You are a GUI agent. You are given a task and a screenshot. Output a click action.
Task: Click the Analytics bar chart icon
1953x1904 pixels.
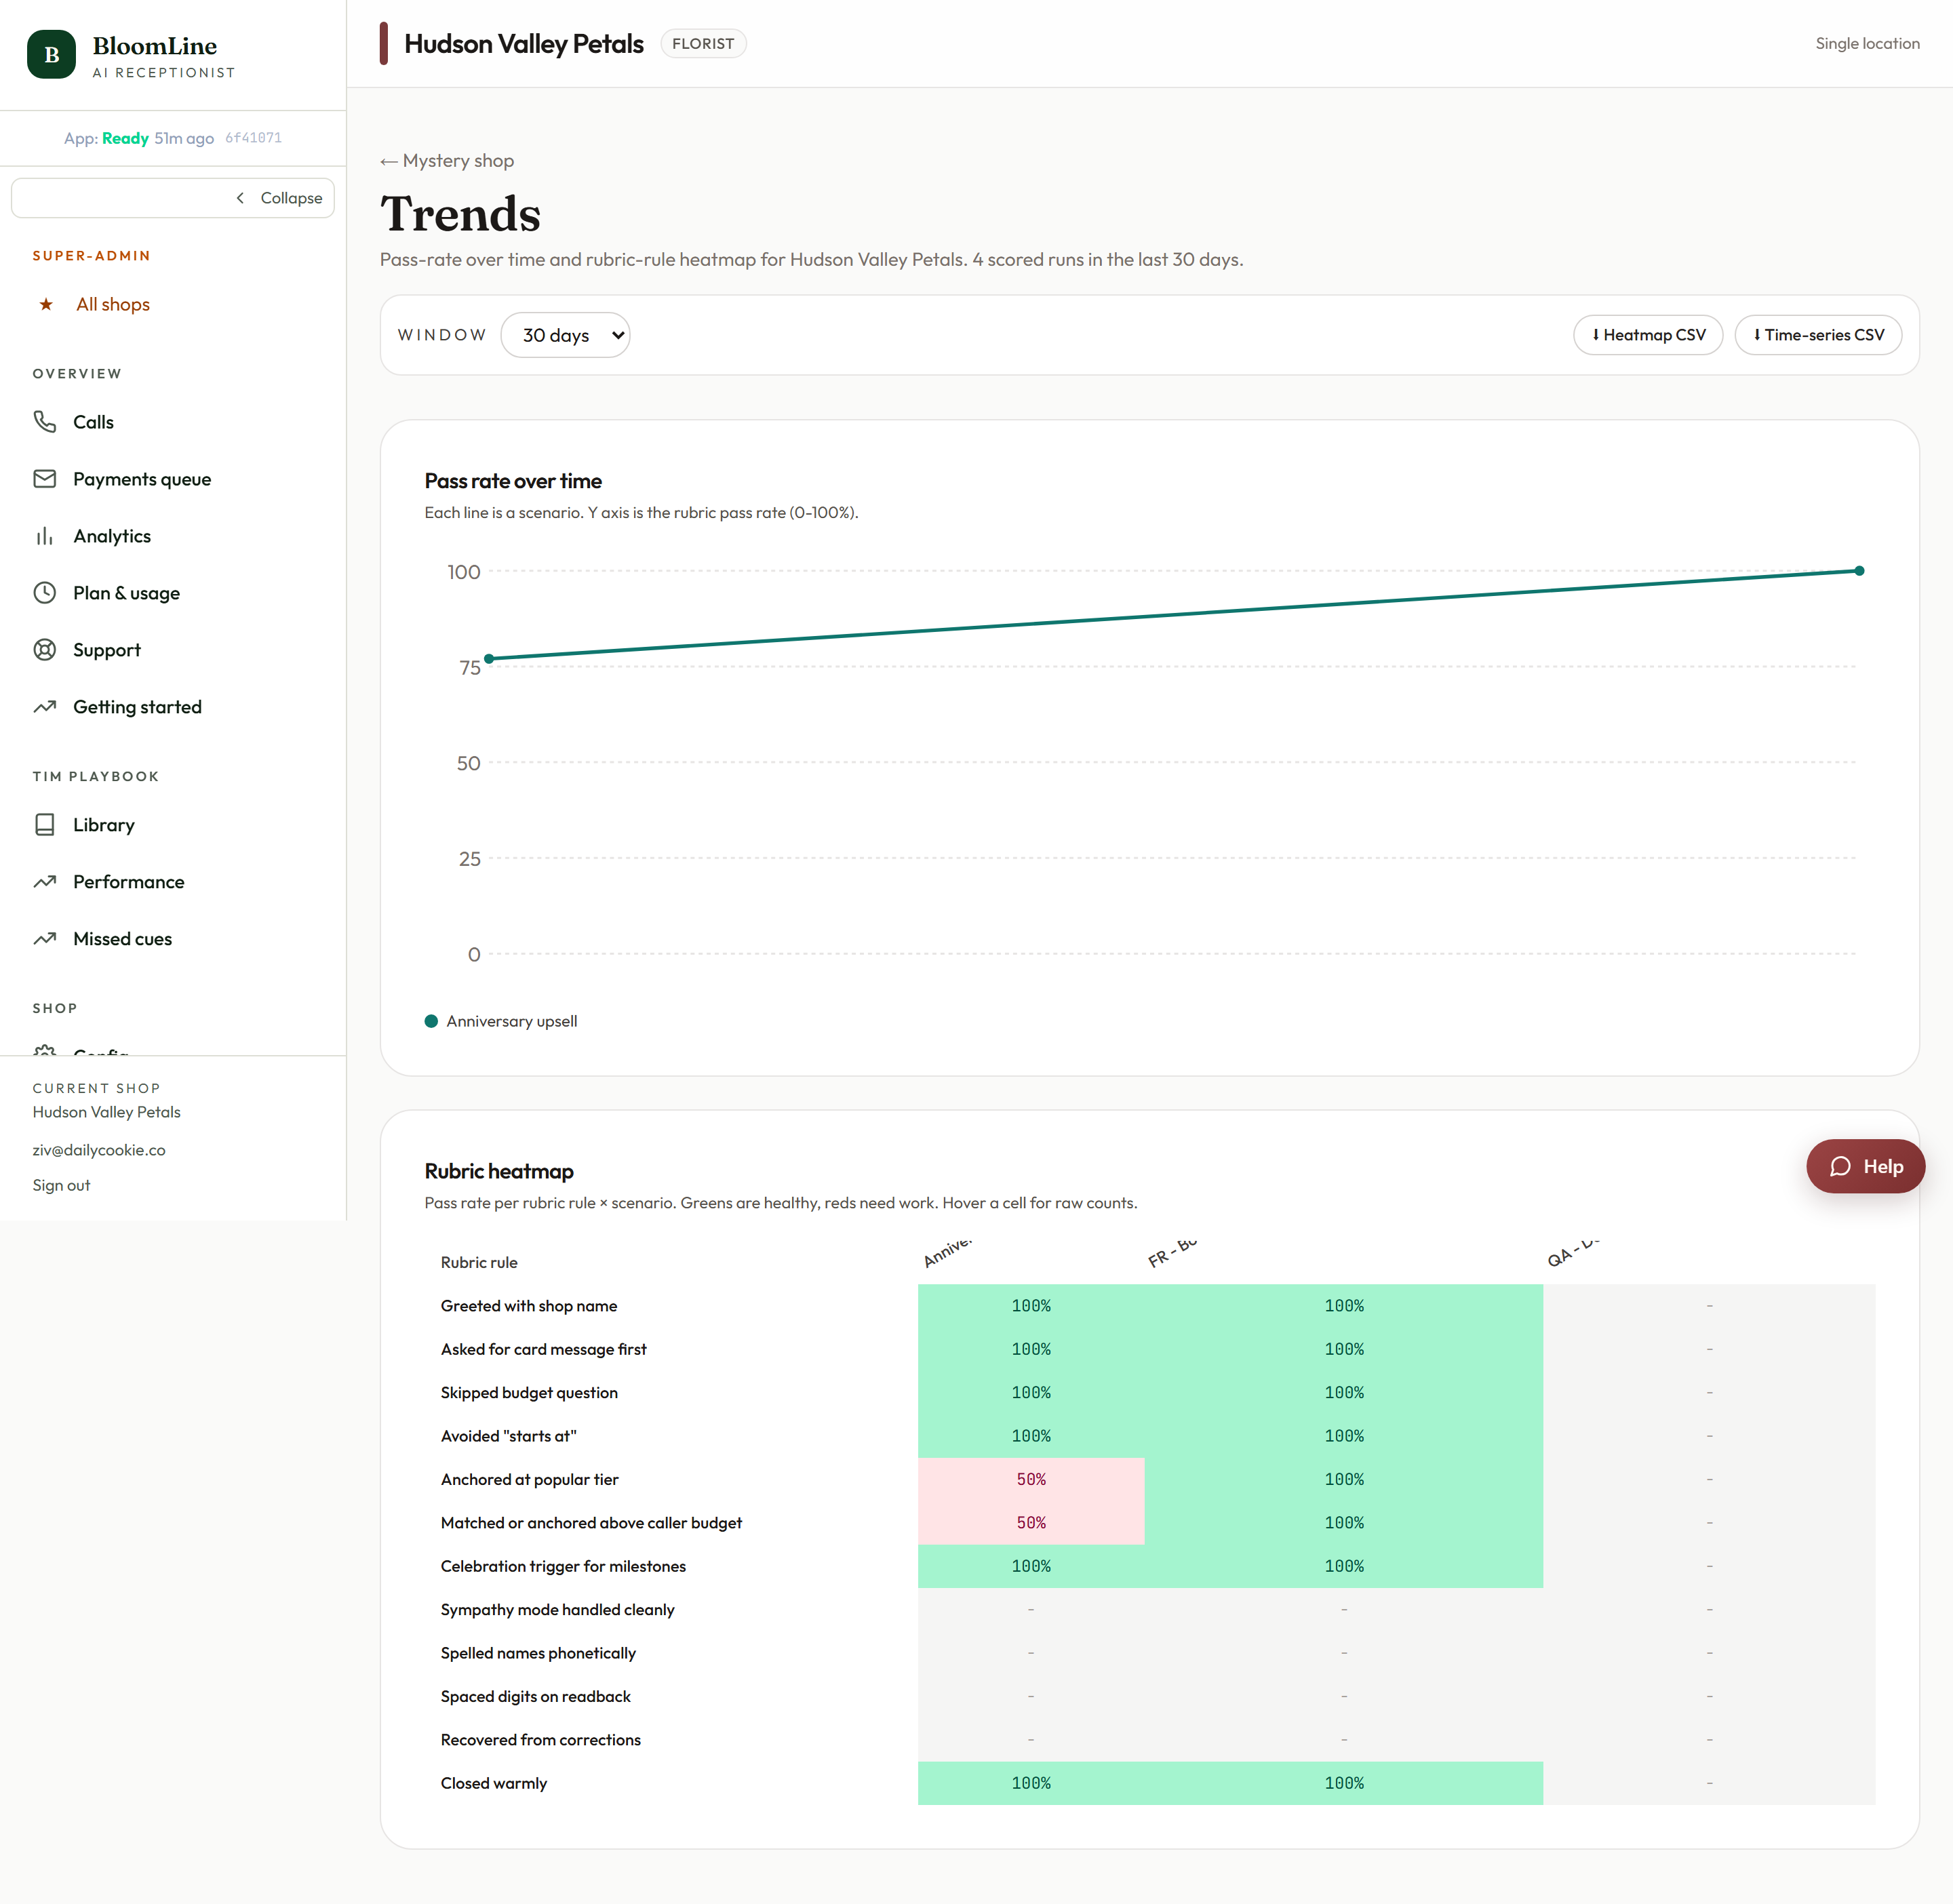click(x=45, y=536)
